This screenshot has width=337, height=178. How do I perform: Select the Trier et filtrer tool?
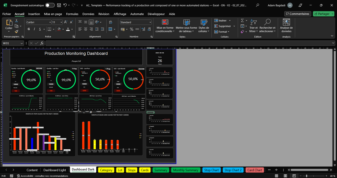(x=253, y=26)
